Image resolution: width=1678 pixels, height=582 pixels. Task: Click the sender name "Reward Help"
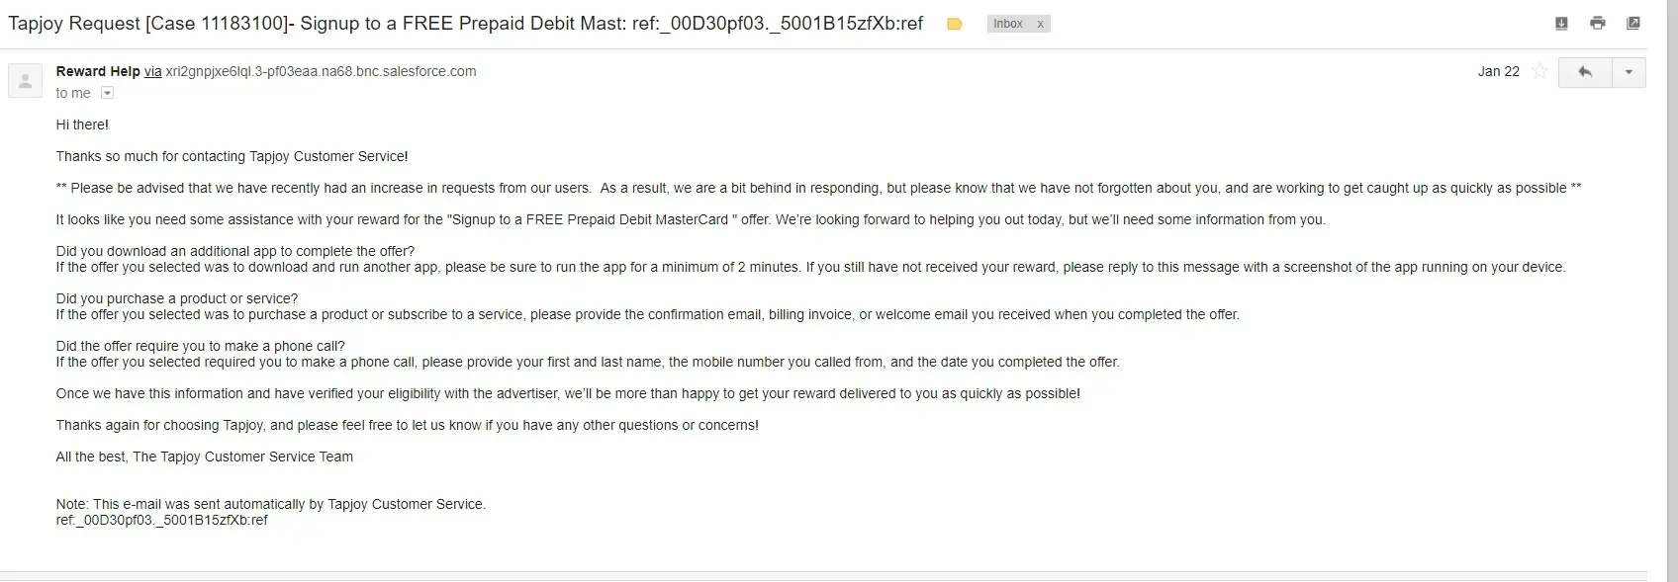click(x=98, y=71)
